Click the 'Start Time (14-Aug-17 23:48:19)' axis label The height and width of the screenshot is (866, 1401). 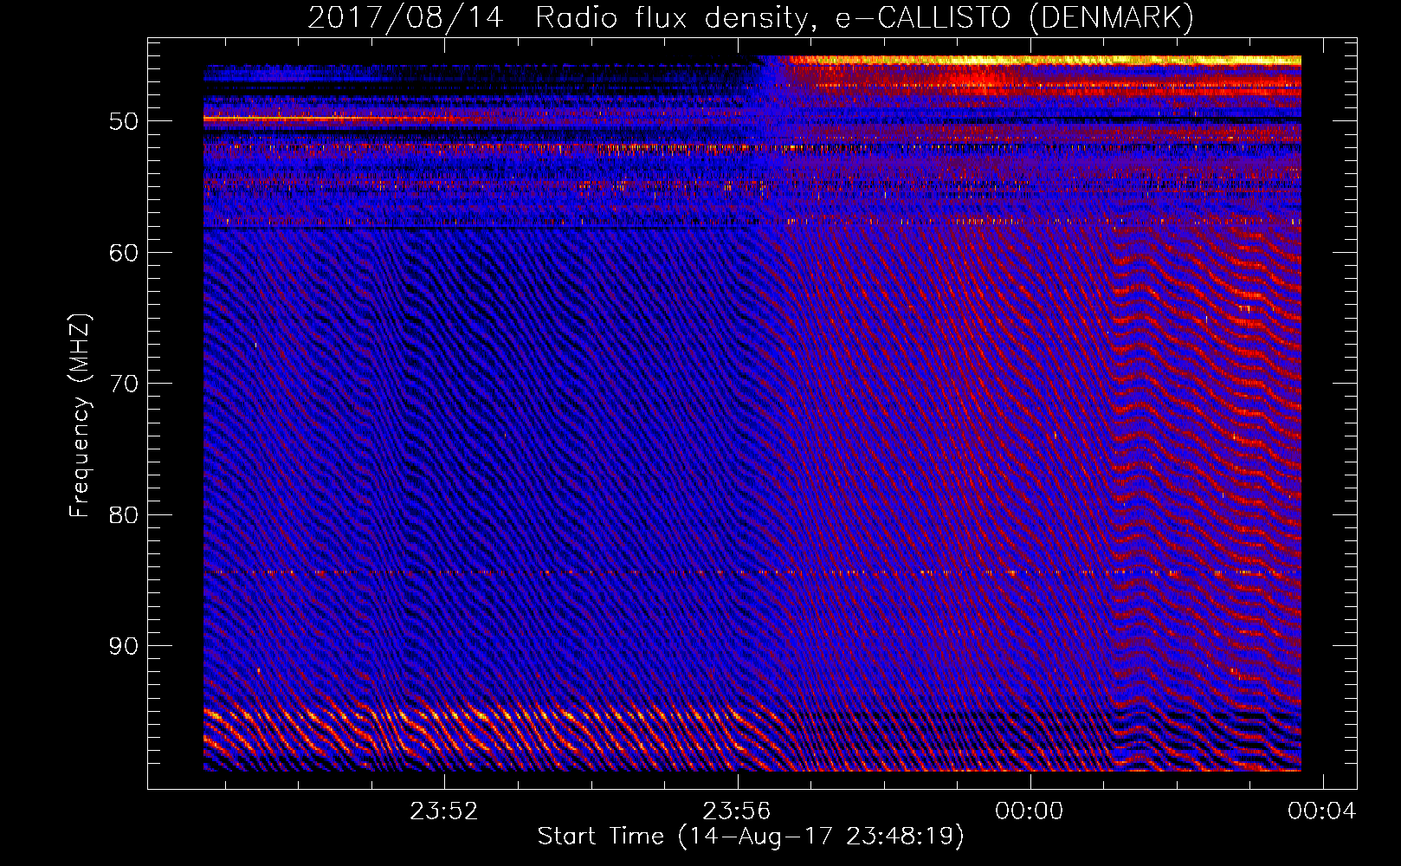point(751,837)
